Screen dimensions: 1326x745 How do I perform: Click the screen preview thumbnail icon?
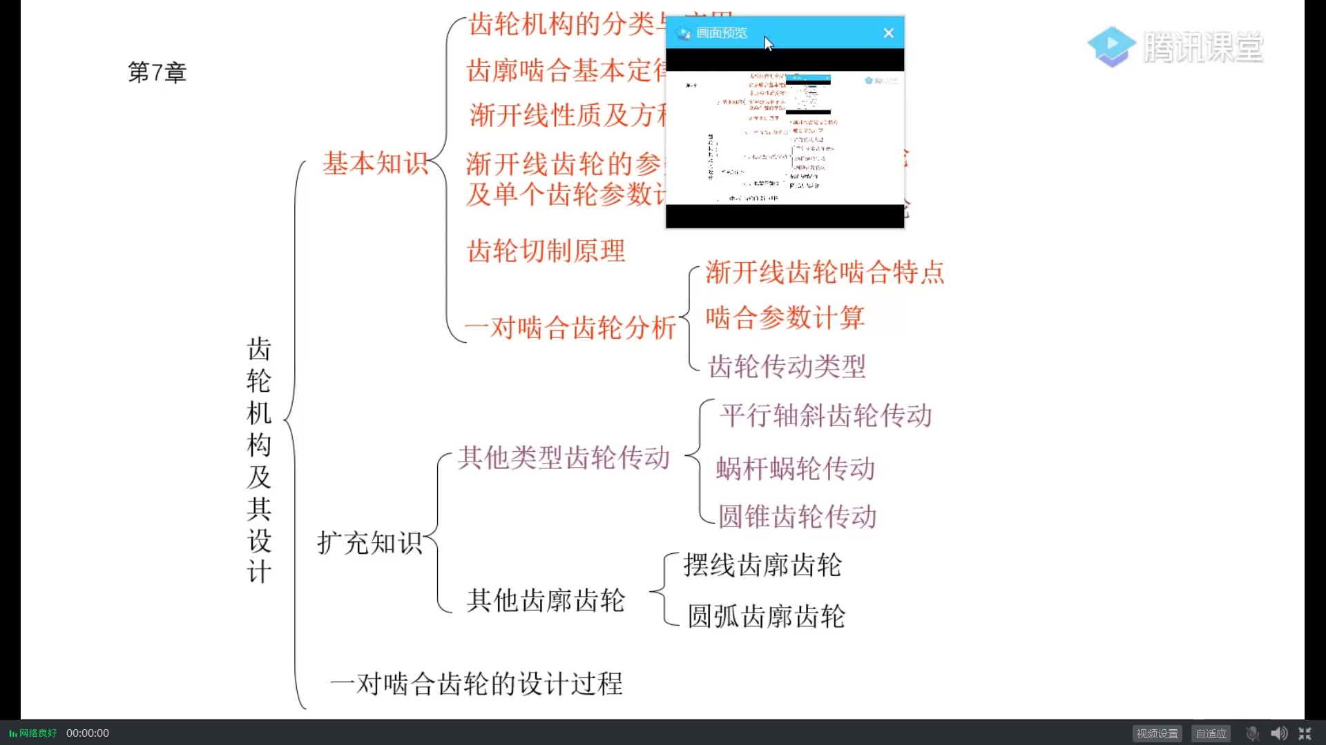pyautogui.click(x=684, y=32)
